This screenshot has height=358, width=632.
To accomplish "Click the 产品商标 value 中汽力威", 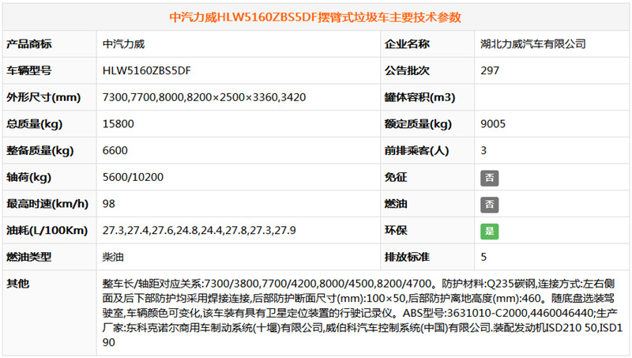I will coord(124,44).
